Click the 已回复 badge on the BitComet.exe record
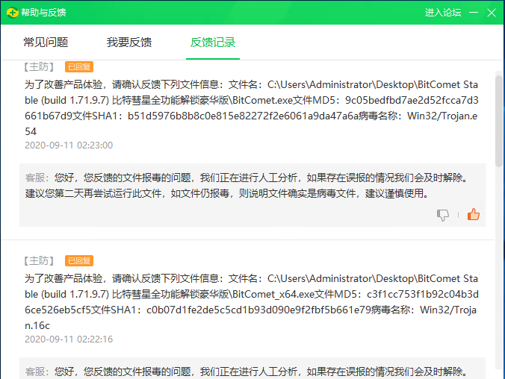The width and height of the screenshot is (505, 379). click(x=79, y=67)
